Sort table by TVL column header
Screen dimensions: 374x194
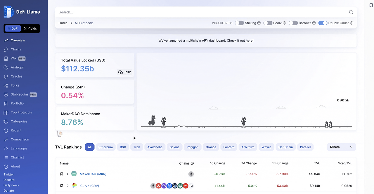(317, 163)
